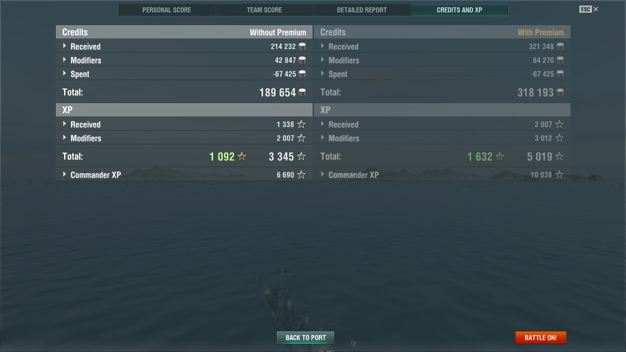Click the star icon beside 10 038 Commander XP

[559, 175]
